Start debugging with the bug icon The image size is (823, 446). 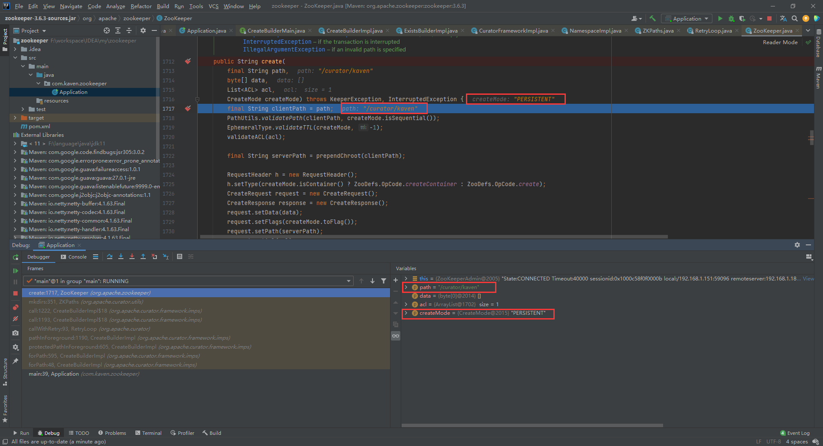(x=731, y=18)
